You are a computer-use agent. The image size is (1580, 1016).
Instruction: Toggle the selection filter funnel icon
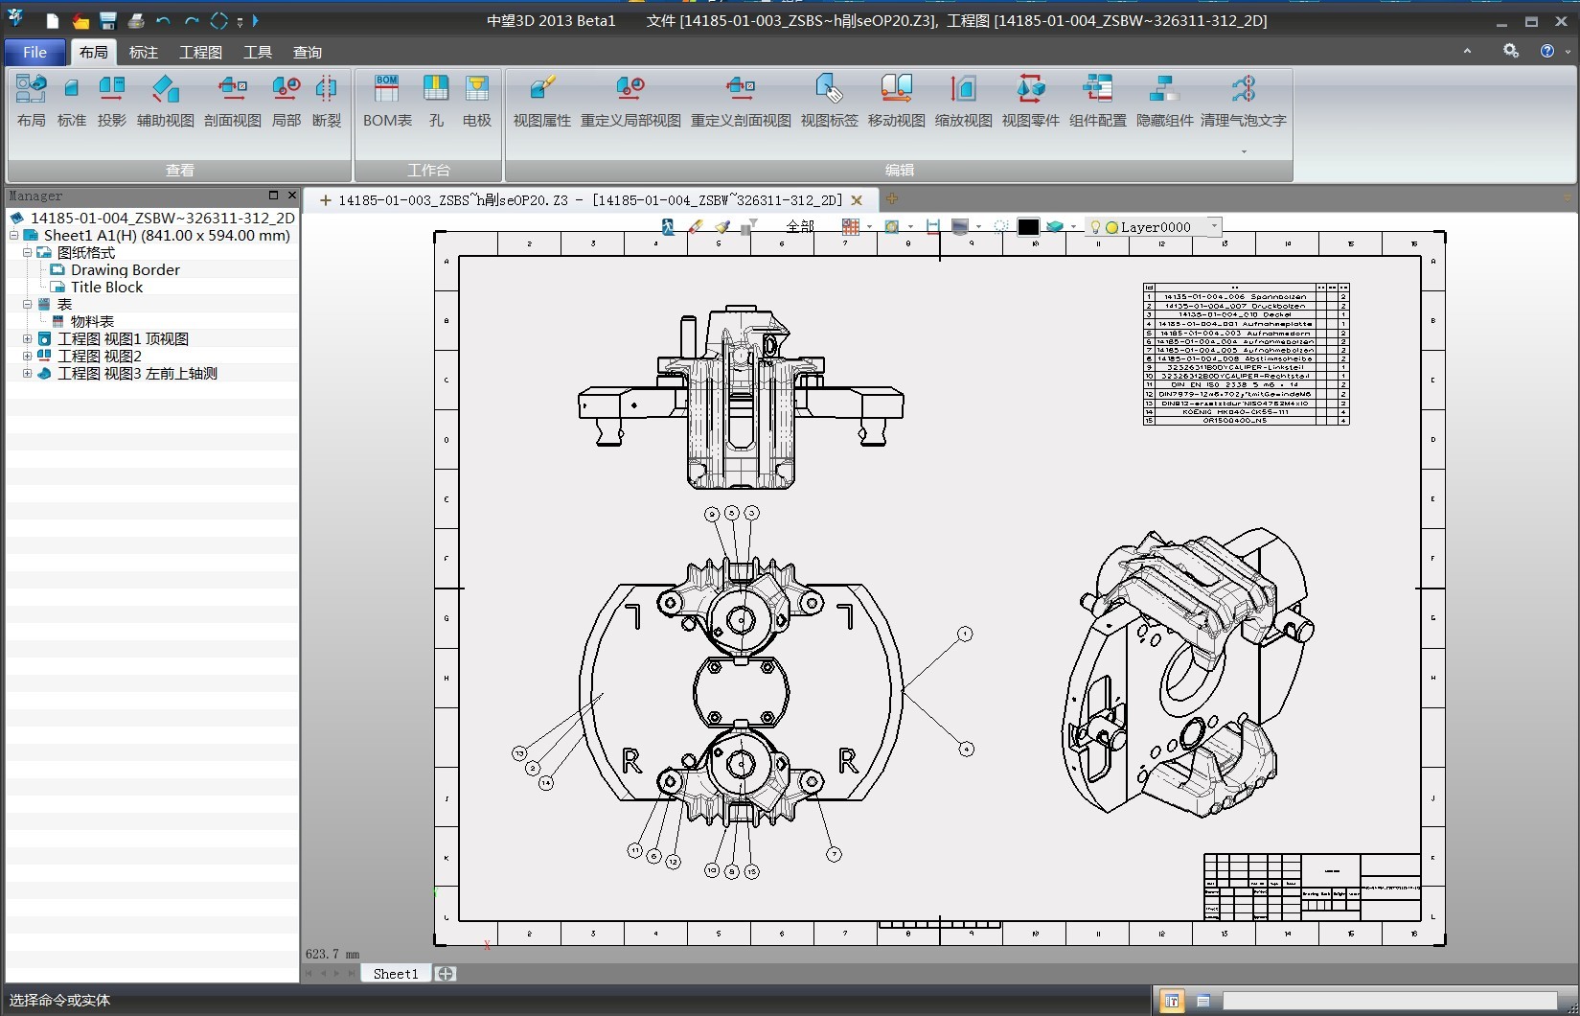(752, 225)
